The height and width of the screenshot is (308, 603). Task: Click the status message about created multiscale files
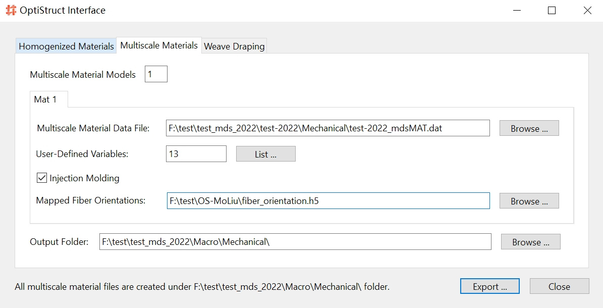202,286
